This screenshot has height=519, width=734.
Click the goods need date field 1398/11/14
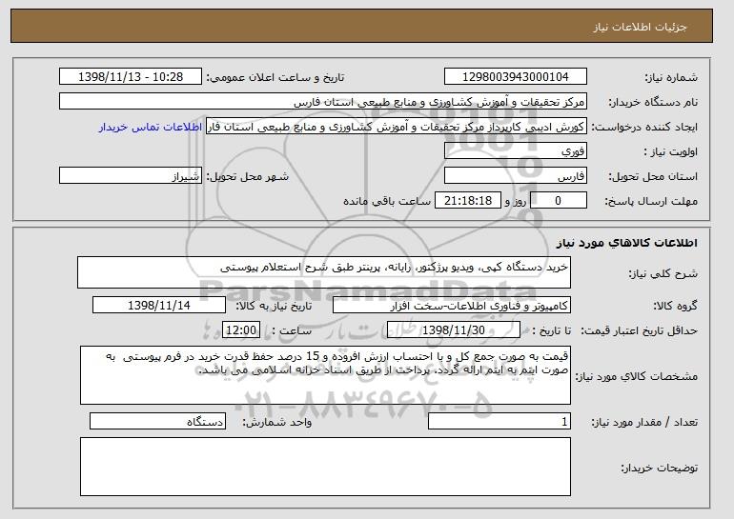click(159, 306)
